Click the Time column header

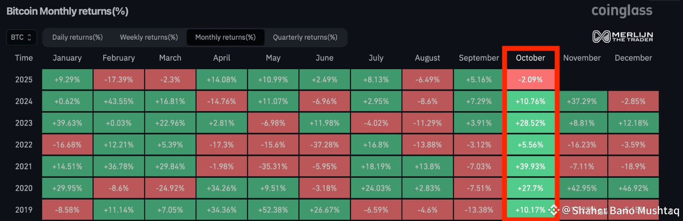point(24,58)
